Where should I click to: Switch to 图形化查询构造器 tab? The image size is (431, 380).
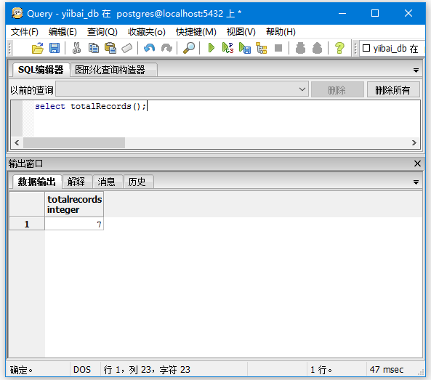click(110, 70)
